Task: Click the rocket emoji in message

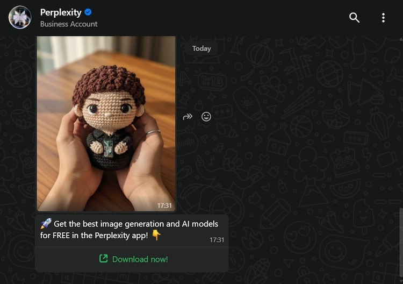Action: (46, 224)
